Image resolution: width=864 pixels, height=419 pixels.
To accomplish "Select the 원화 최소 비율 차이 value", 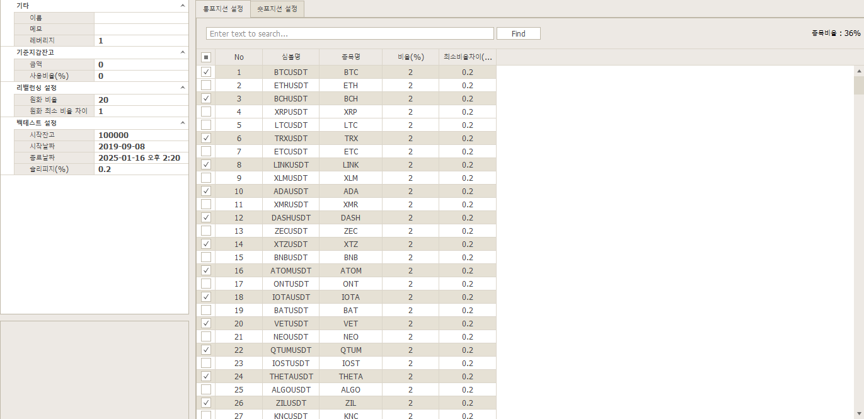I will (x=141, y=111).
